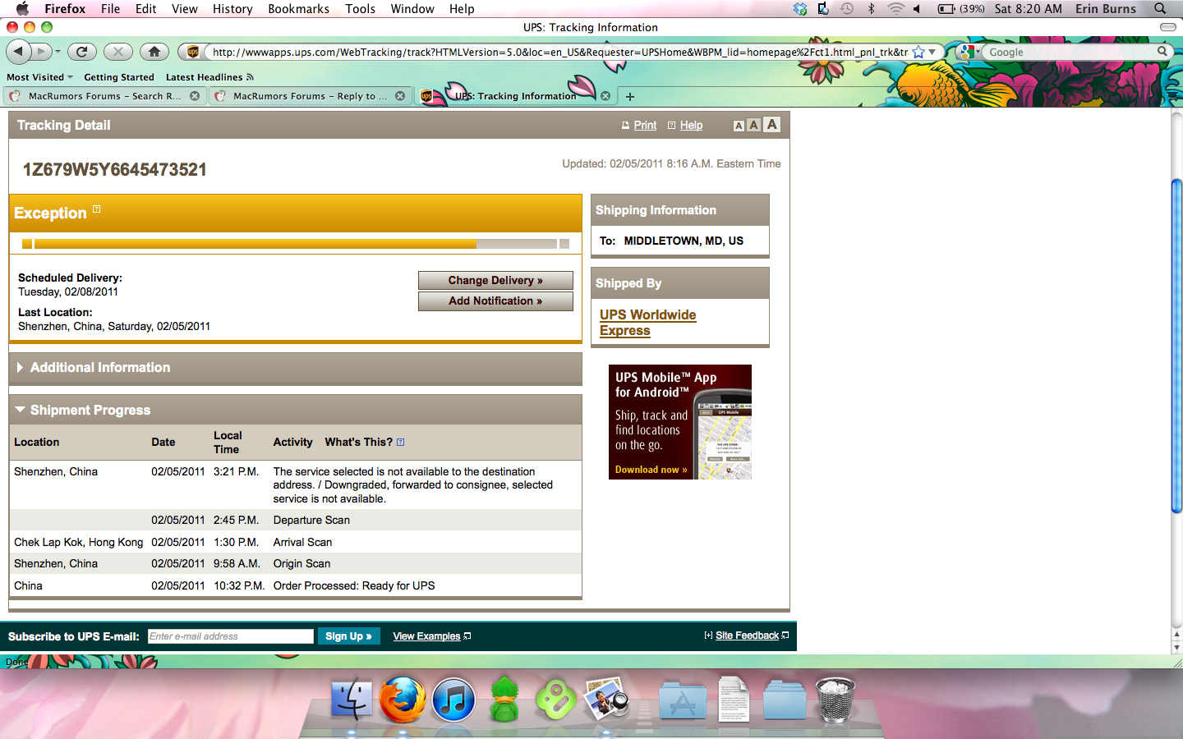The height and width of the screenshot is (739, 1183).
Task: Click the stop loading button
Action: pos(118,52)
